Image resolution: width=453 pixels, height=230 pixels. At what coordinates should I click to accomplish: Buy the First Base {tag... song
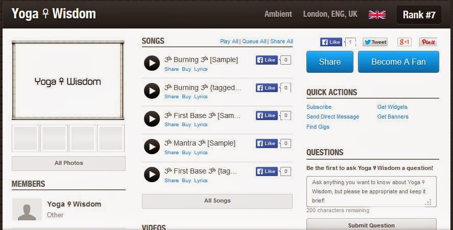(x=186, y=181)
